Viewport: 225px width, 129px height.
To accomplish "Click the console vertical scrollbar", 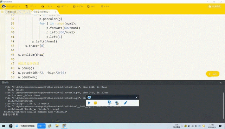I will pos(224,106).
